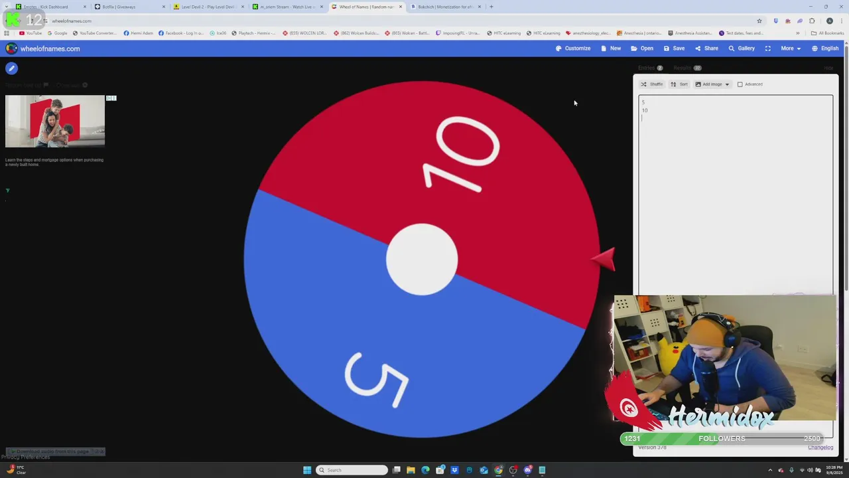Open a new browser tab
Viewport: 849px width, 478px height.
coord(491,7)
